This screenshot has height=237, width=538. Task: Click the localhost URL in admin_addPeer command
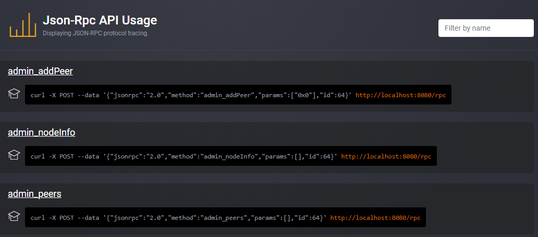point(400,95)
